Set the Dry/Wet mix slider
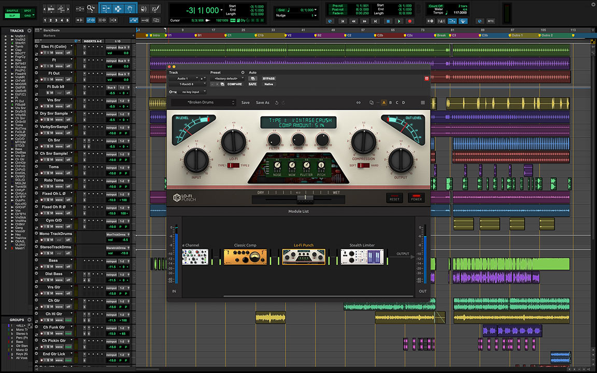Viewport: 597px width, 373px height. pos(305,197)
